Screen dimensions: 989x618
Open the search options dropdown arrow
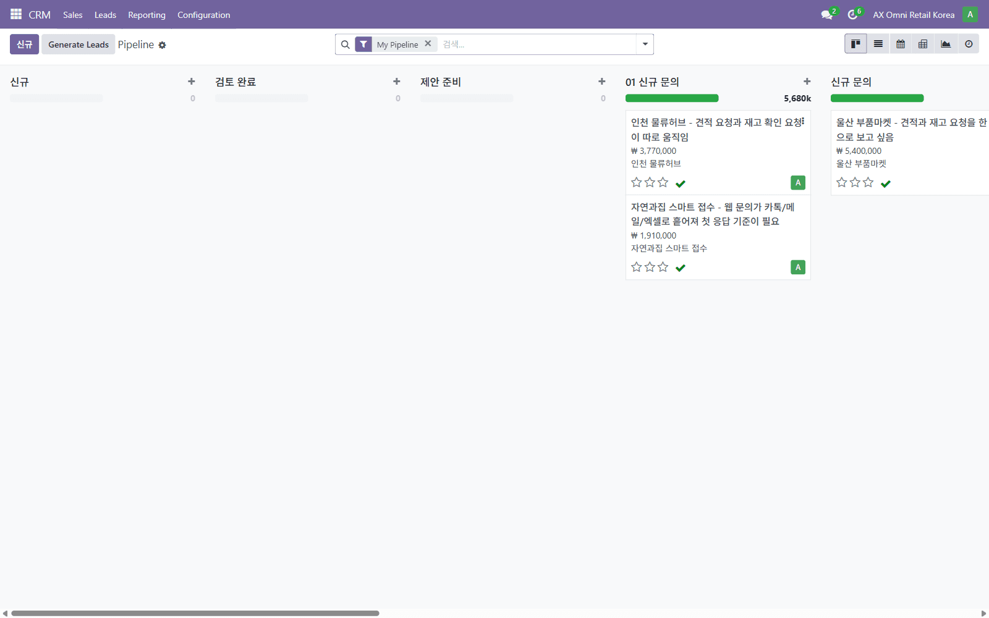[x=645, y=44]
